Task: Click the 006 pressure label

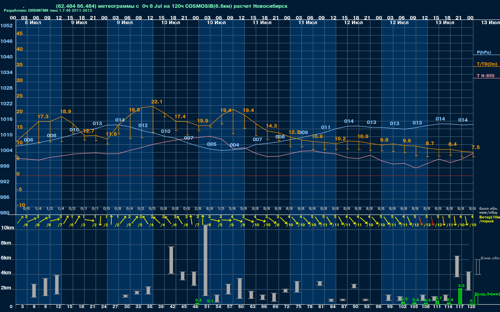Action: tap(29, 140)
